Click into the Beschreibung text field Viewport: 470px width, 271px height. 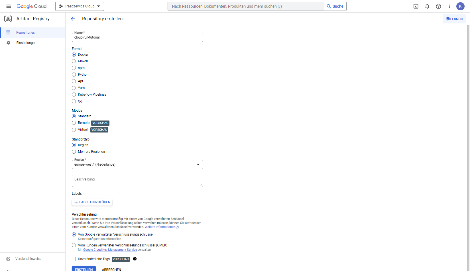pos(137,181)
